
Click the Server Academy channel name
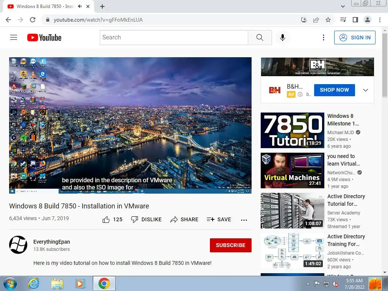(x=344, y=213)
